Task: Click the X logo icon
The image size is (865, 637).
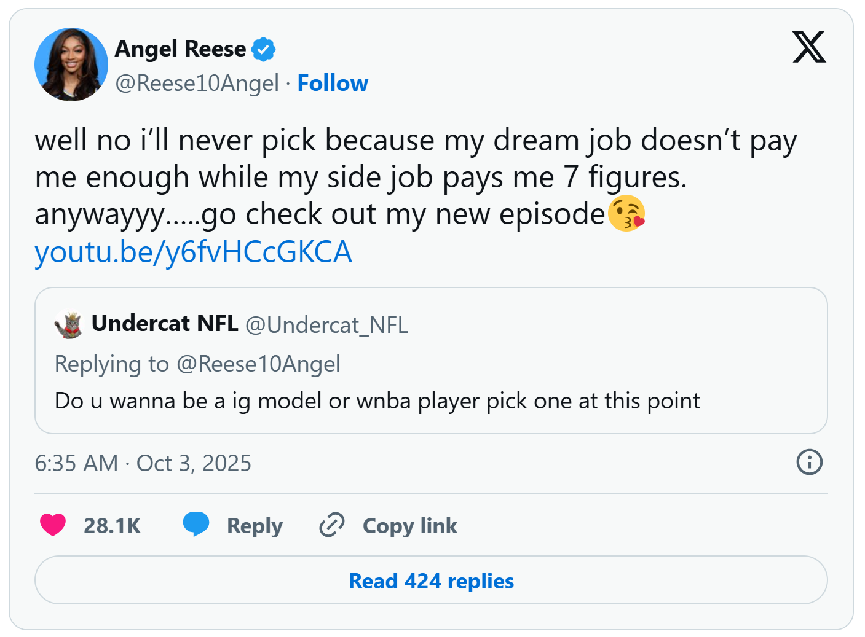Action: tap(809, 47)
